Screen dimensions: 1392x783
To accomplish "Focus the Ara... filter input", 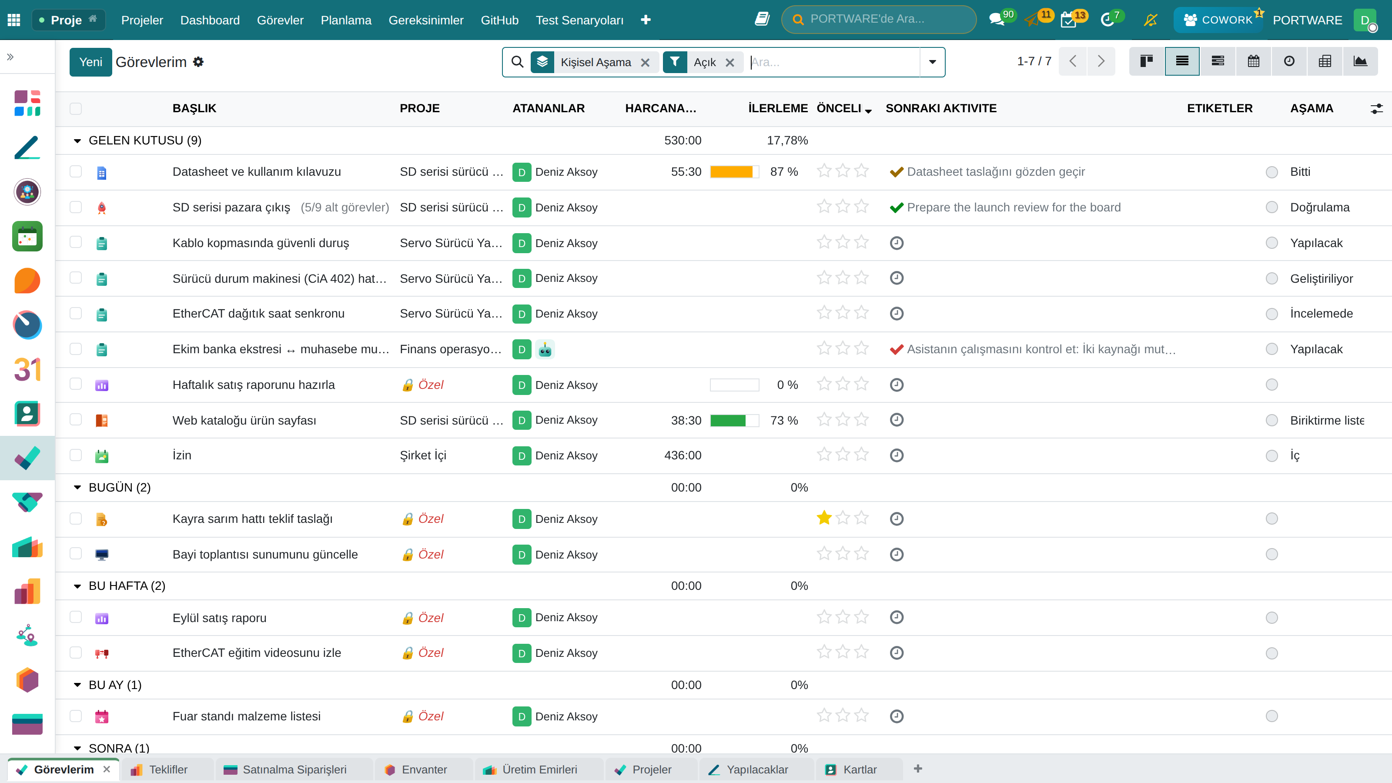I will click(834, 62).
